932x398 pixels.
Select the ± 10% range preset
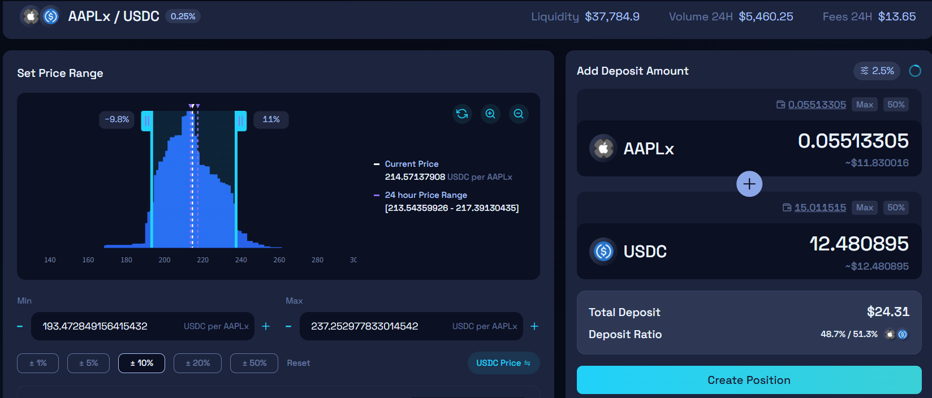coord(141,363)
